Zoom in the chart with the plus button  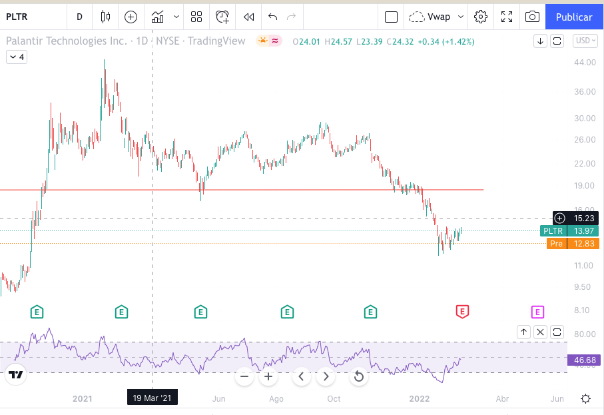(x=268, y=376)
